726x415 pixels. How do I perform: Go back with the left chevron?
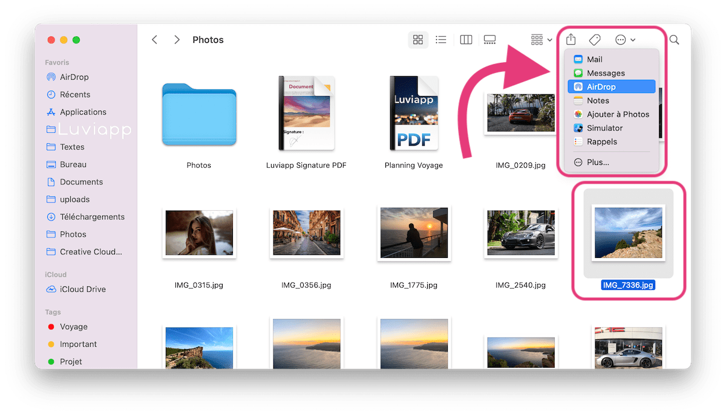(155, 40)
